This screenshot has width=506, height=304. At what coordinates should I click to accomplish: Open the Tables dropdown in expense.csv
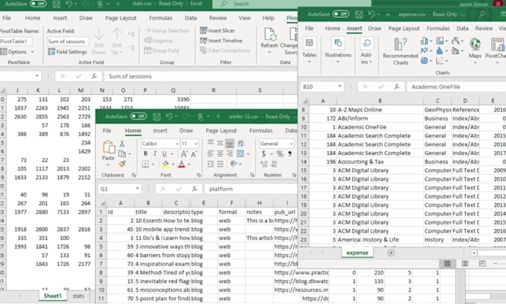(x=309, y=50)
